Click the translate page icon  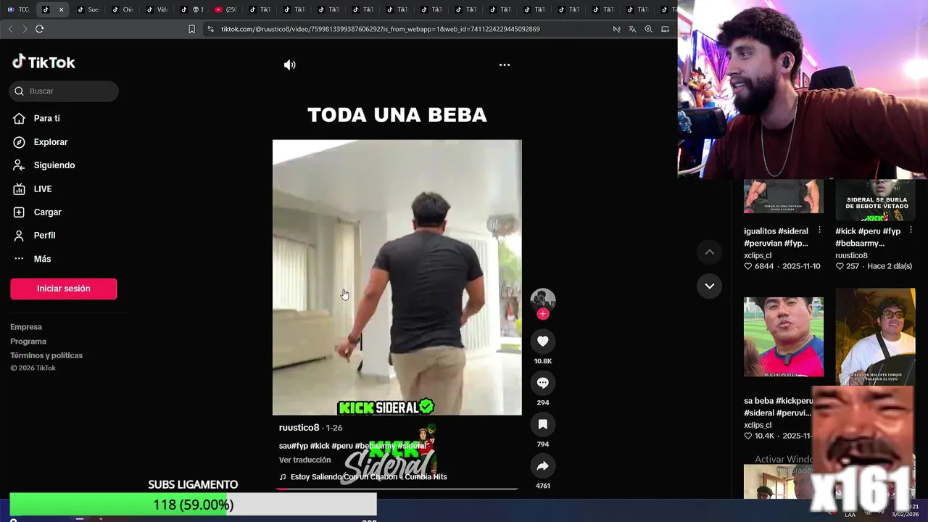pyautogui.click(x=632, y=29)
